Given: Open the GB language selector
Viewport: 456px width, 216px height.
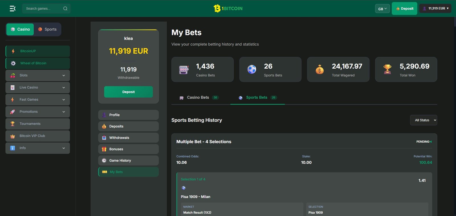Looking at the screenshot, I should coord(382,9).
